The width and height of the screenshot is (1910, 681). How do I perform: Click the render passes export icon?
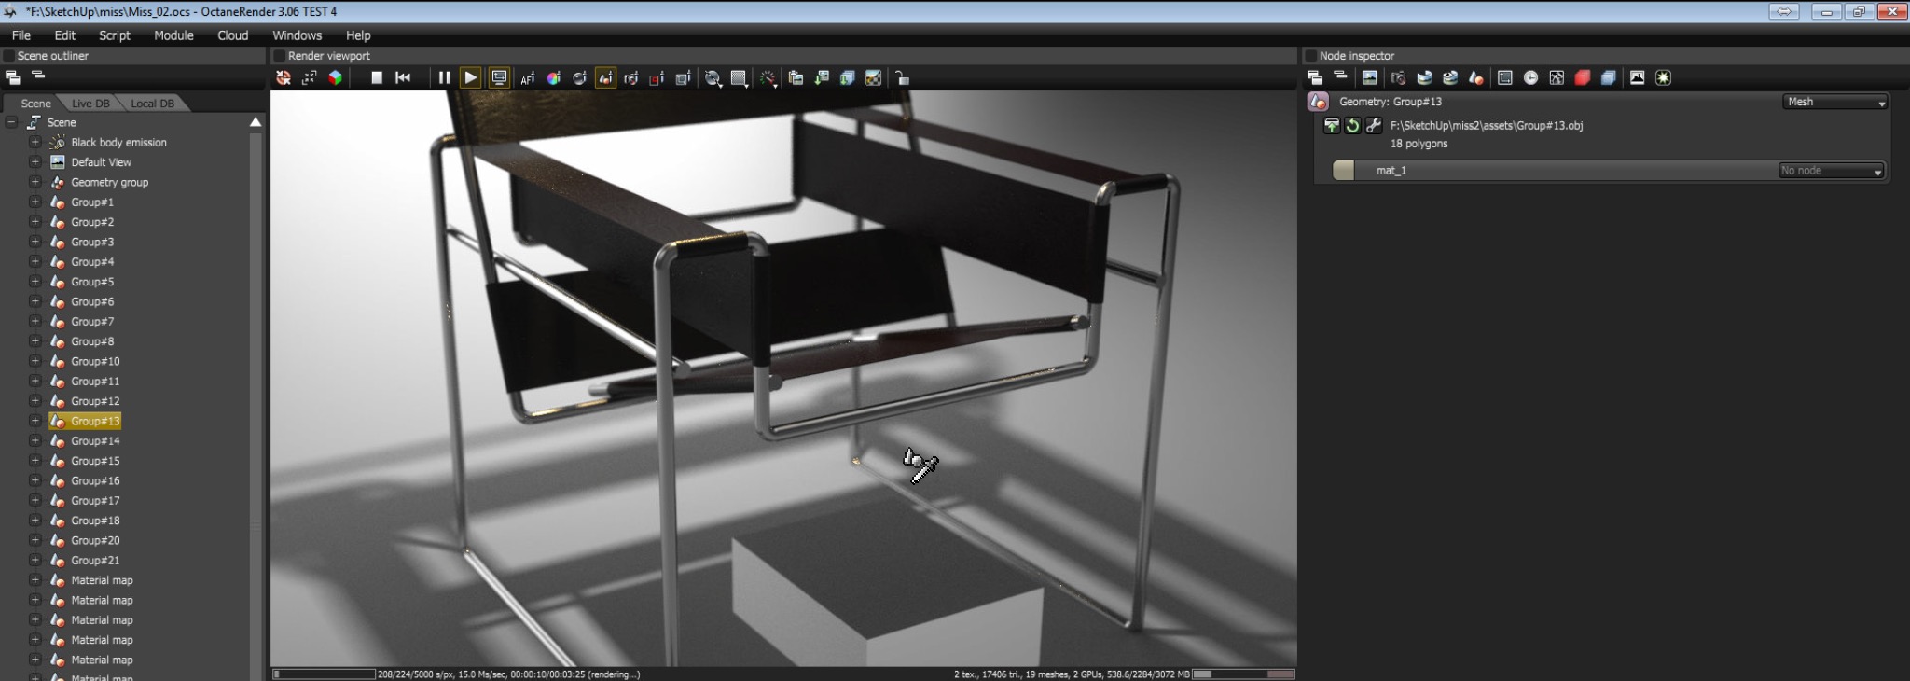848,78
